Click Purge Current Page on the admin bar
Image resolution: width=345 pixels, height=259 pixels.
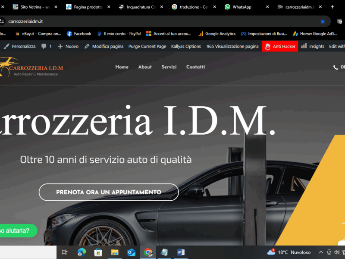(x=147, y=46)
